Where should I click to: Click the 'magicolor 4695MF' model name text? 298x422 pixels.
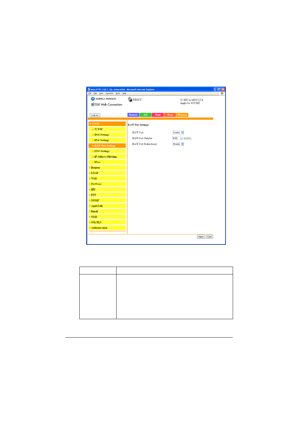click(190, 103)
